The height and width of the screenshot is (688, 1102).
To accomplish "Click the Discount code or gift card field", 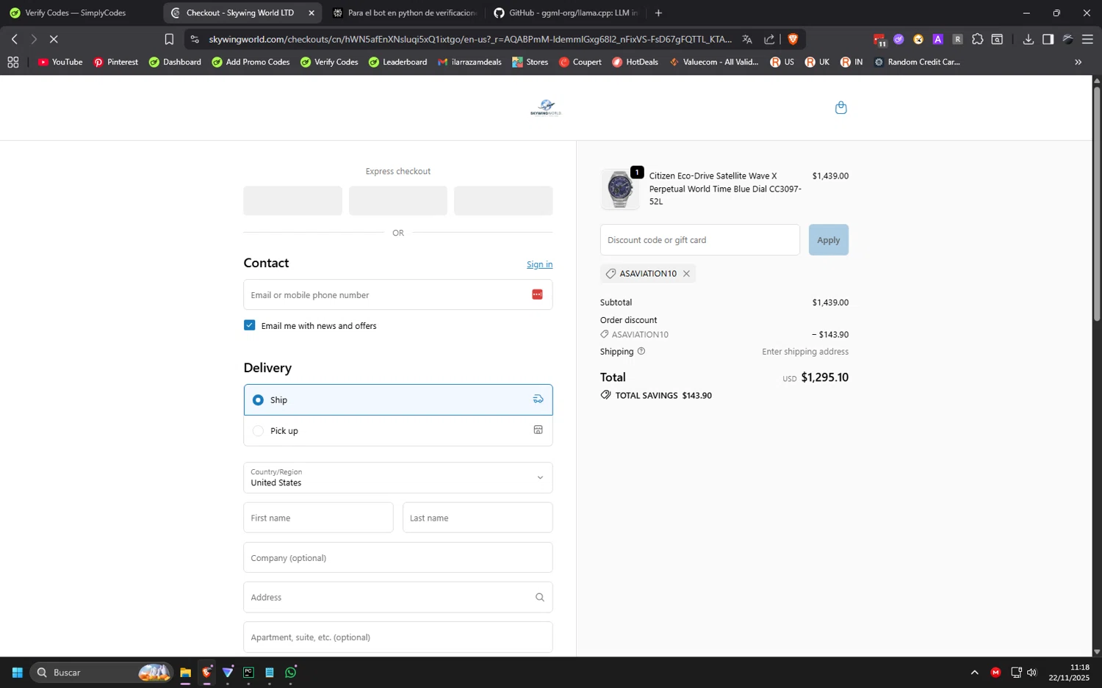I will pos(700,240).
